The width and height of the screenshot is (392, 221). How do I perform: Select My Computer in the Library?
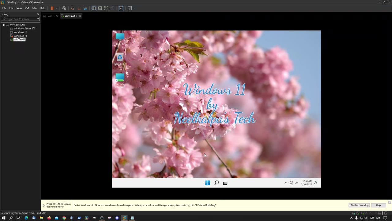[x=17, y=25]
